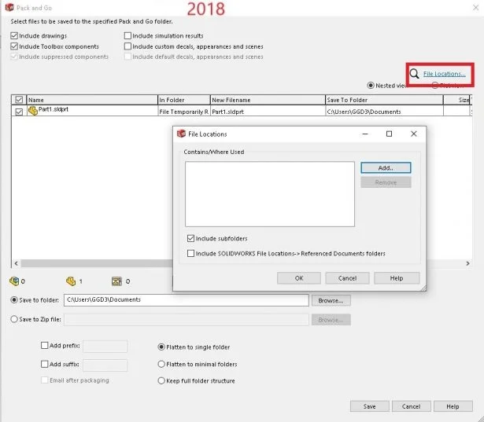Viewport: 484px width, 422px height.
Task: Close the File Locations dialog
Action: (414, 134)
